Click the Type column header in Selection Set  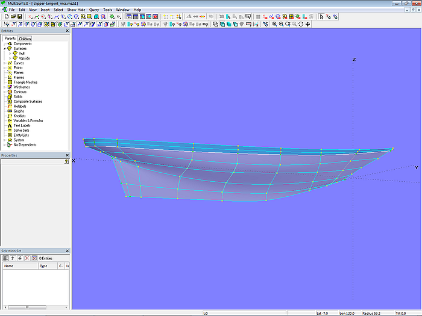tap(43, 265)
